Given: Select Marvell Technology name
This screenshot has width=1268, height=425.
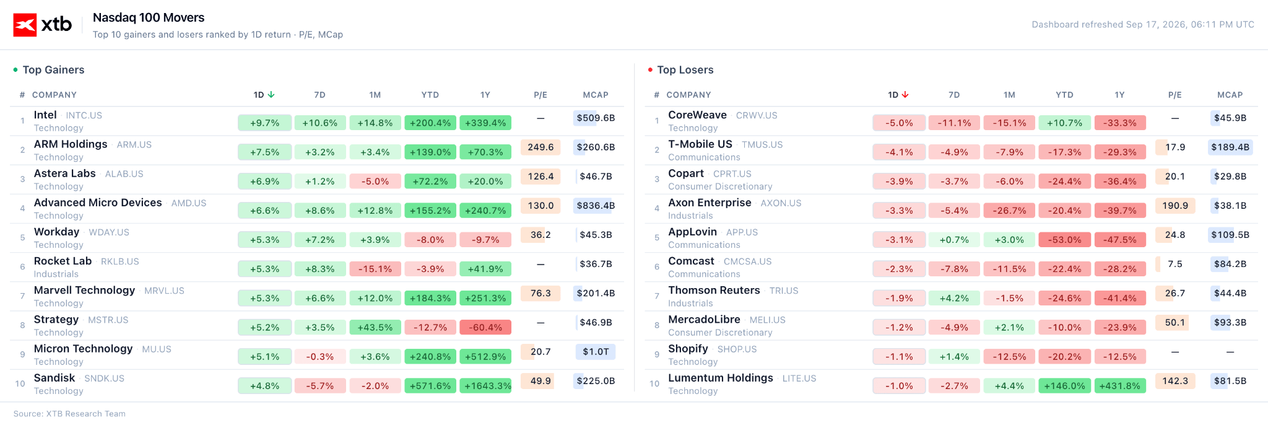Looking at the screenshot, I should pos(84,290).
